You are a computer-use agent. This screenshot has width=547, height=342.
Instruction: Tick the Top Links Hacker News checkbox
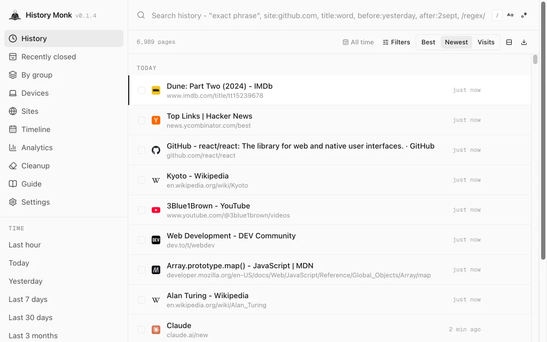coord(141,120)
